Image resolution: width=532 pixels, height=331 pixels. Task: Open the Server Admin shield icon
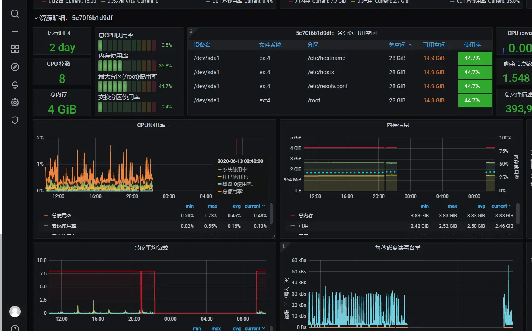tap(15, 120)
